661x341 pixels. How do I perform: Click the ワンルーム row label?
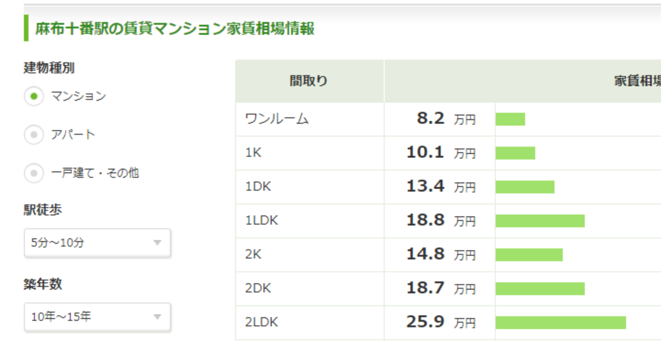[x=277, y=119]
